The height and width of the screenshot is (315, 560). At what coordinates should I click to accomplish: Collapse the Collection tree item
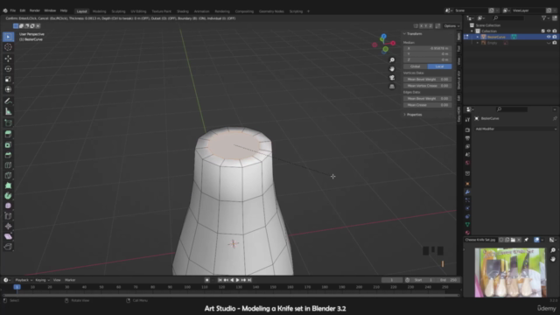click(x=472, y=31)
